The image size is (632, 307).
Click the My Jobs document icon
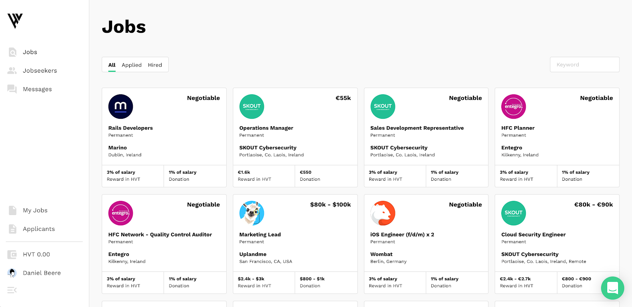(13, 210)
